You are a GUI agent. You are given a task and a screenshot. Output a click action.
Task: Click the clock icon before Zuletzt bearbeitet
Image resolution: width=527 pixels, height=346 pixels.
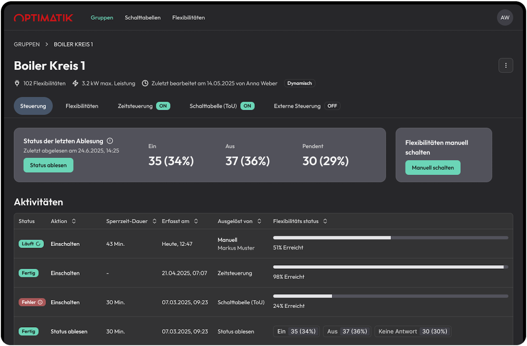(145, 83)
